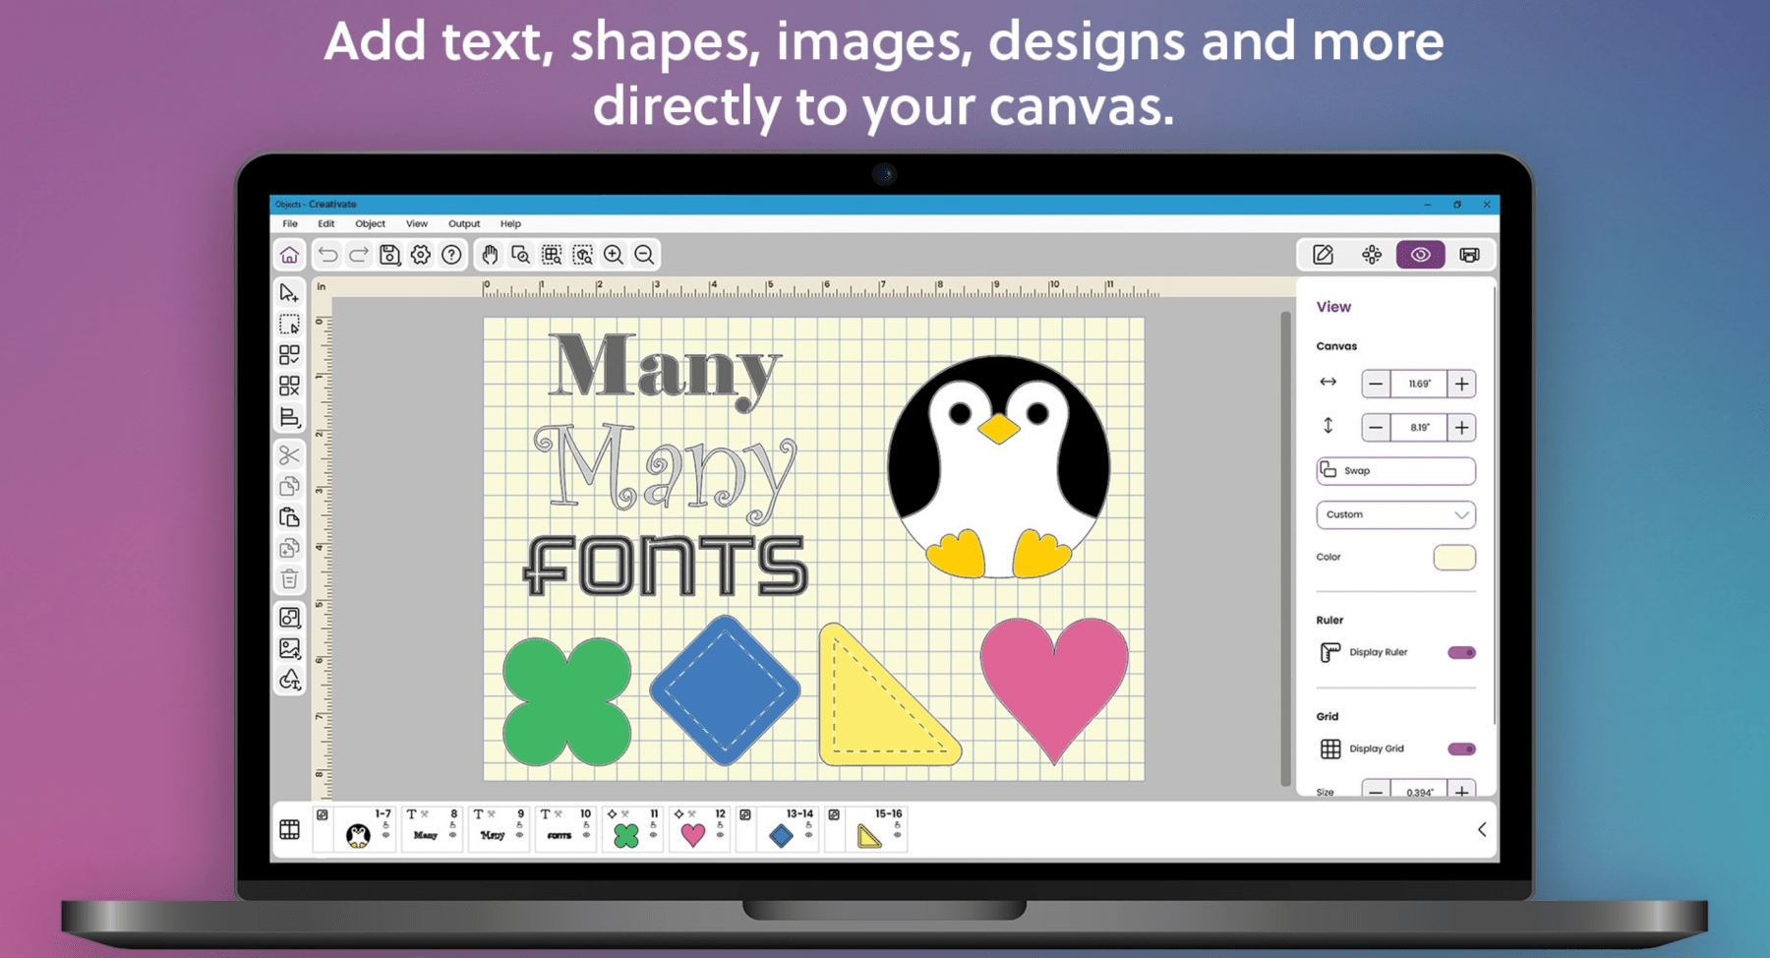
Task: Turn off the Display Ruler toggle
Action: tap(1460, 652)
